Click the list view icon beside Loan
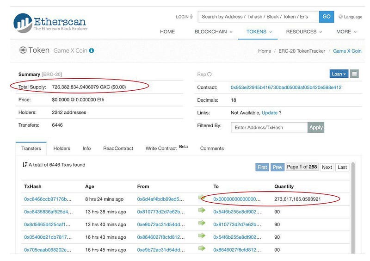Screen dimensions: 370x261 [x=354, y=74]
